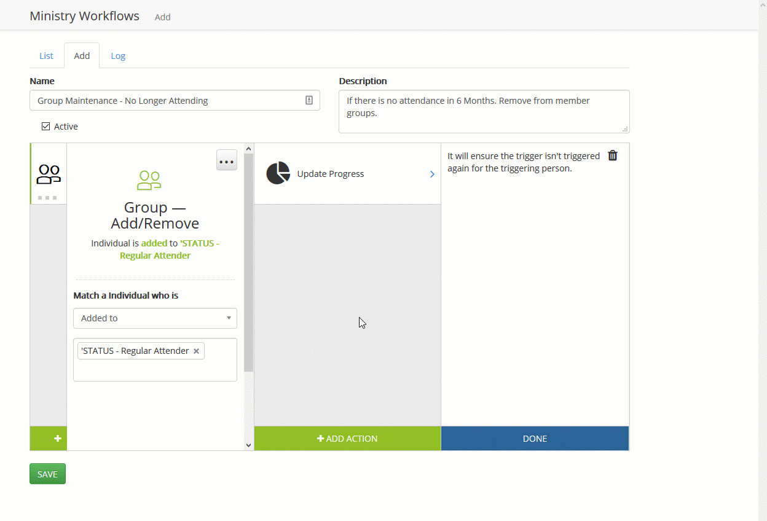767x521 pixels.
Task: Click the workflow Name input field
Action: coord(166,100)
